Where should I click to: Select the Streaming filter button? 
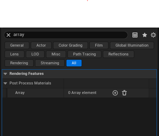50,63
